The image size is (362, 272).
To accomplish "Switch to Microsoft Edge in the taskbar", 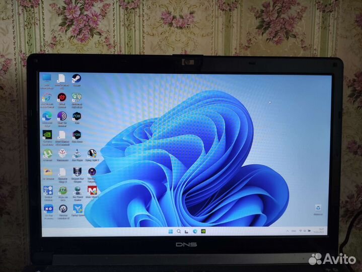I will tap(195, 231).
